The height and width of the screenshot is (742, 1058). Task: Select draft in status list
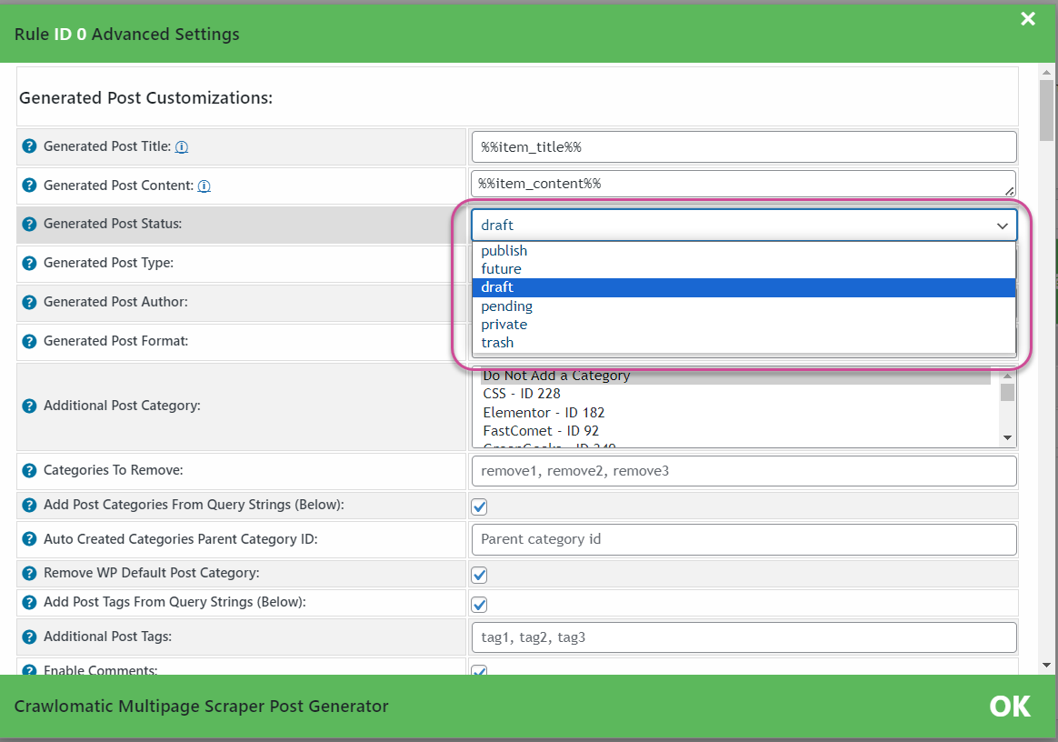click(x=744, y=287)
